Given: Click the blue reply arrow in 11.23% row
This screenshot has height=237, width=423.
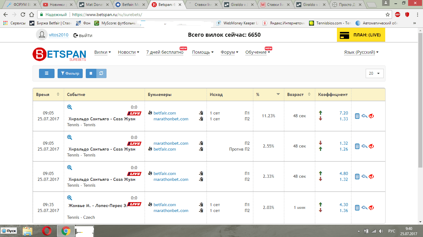Looking at the screenshot, I should [x=364, y=116].
